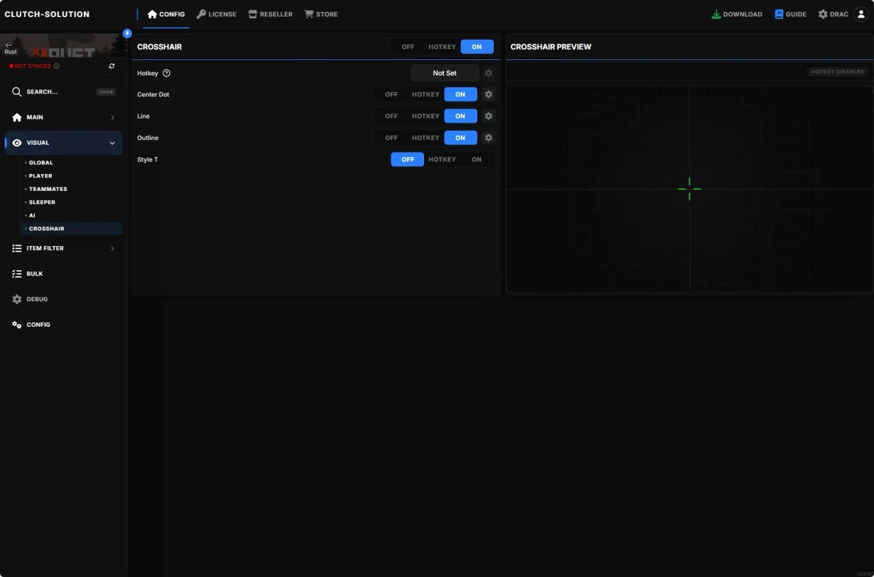The width and height of the screenshot is (874, 577).
Task: Click the storefront icon next to RESELLER
Action: 253,14
